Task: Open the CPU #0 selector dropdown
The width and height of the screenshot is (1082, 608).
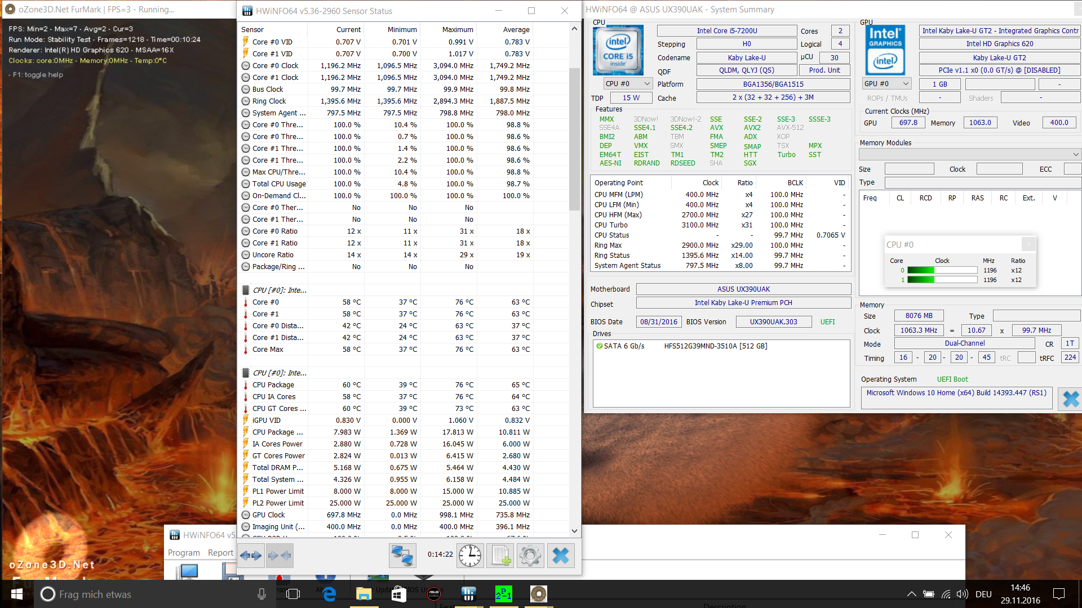Action: [x=628, y=84]
